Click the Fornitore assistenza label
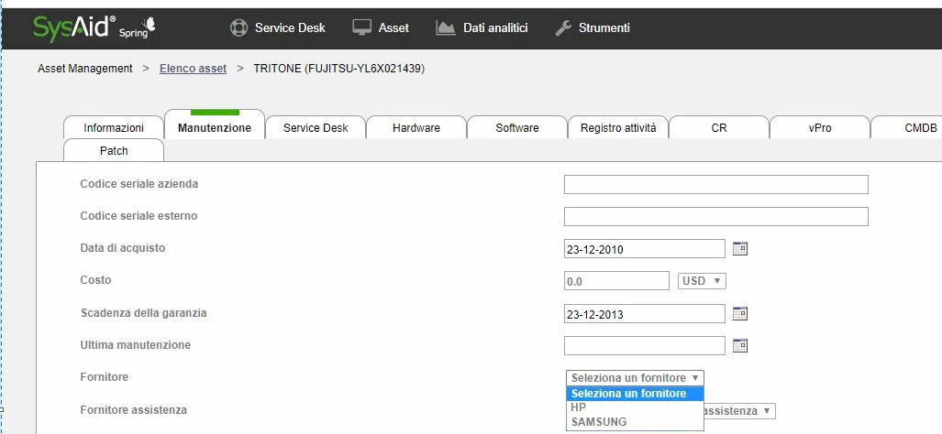 pyautogui.click(x=133, y=410)
